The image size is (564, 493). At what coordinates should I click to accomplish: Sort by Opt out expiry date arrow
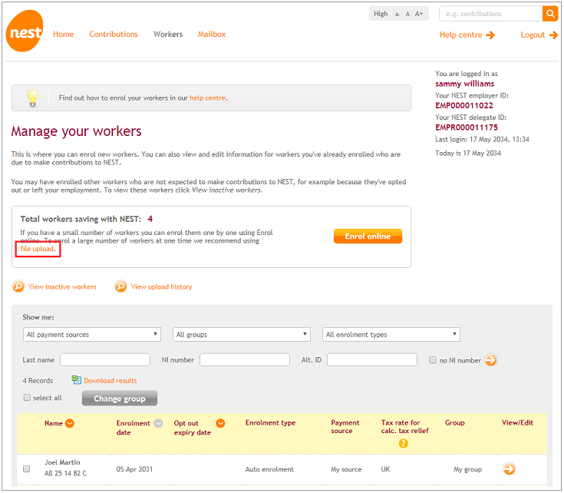point(220,423)
